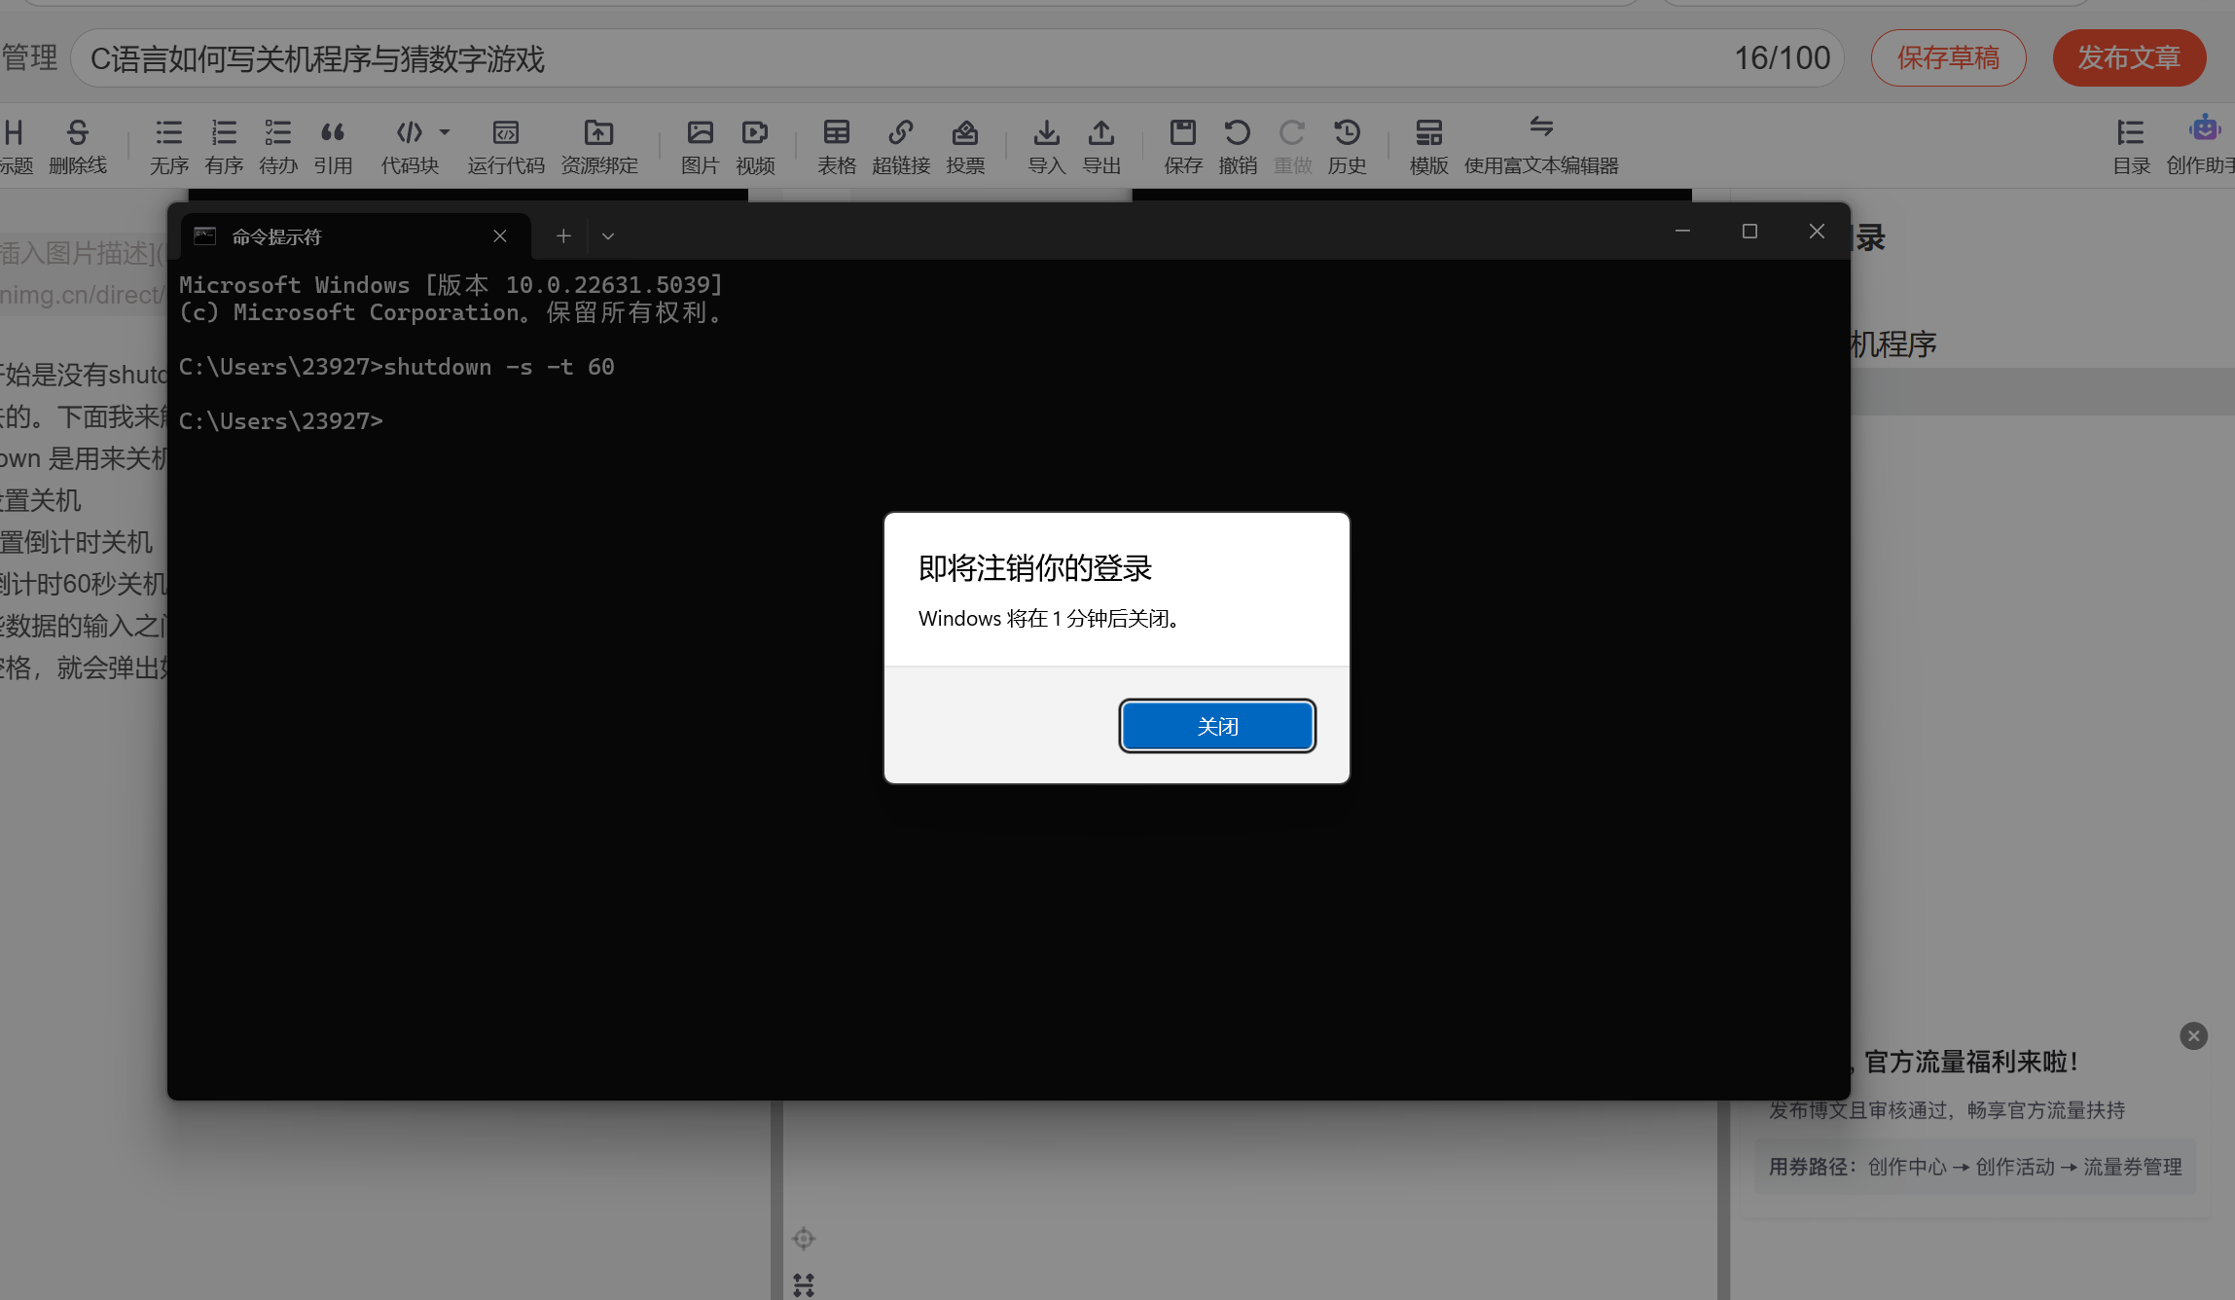Apply 删除线 strikethrough formatting
Screen dimensions: 2235x1300
point(78,146)
